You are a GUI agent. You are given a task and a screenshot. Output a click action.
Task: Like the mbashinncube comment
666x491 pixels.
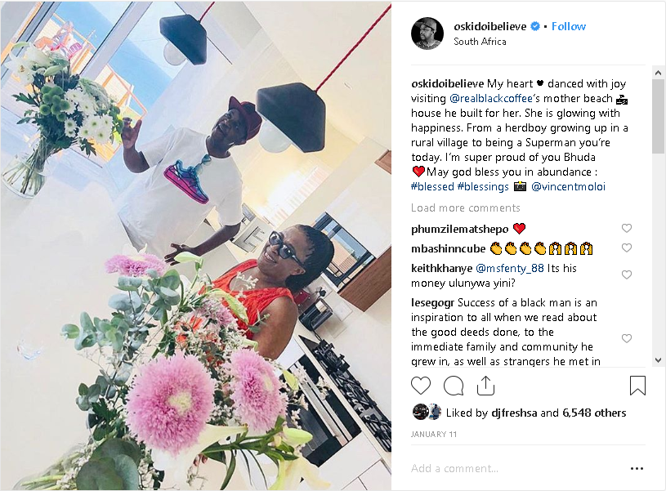pos(627,248)
